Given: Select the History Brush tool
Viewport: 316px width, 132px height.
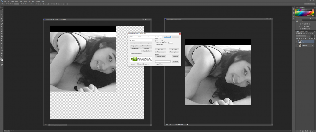Looking at the screenshot, I should (2, 31).
